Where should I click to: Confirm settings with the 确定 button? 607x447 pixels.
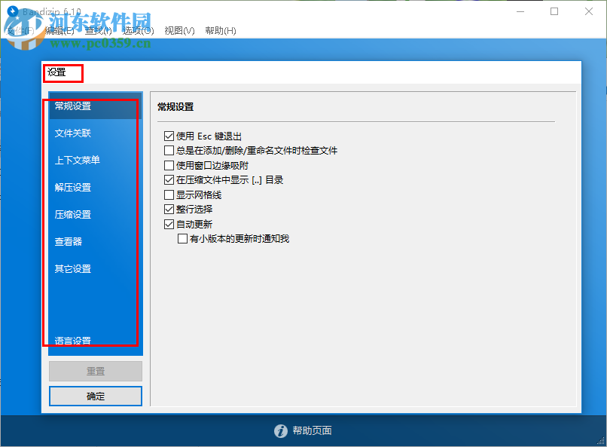pos(95,396)
